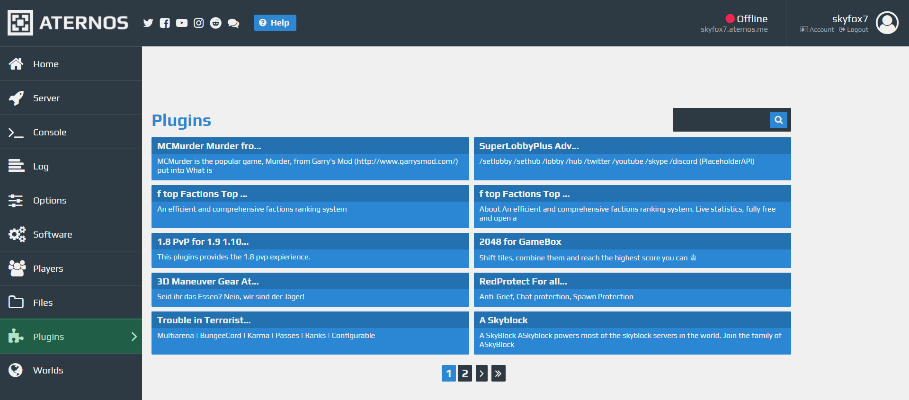This screenshot has height=400, width=909.
Task: Click the Players group icon
Action: 17,268
